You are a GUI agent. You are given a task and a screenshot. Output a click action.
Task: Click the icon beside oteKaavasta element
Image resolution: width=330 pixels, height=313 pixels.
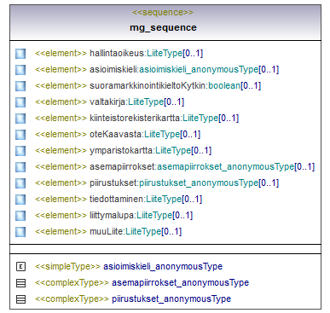pyautogui.click(x=20, y=135)
